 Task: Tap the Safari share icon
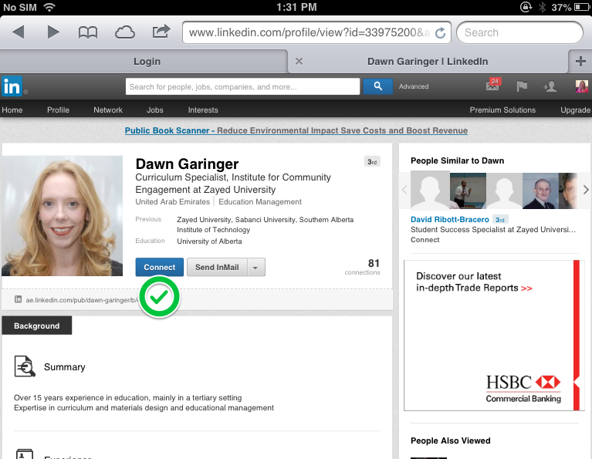pyautogui.click(x=161, y=32)
